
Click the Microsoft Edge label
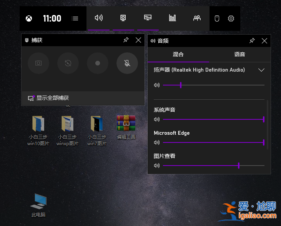(x=172, y=133)
